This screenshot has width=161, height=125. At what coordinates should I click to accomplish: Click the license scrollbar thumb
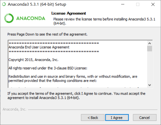pos(150,48)
